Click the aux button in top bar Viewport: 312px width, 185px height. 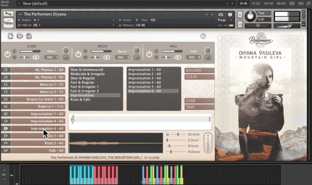pos(301,3)
